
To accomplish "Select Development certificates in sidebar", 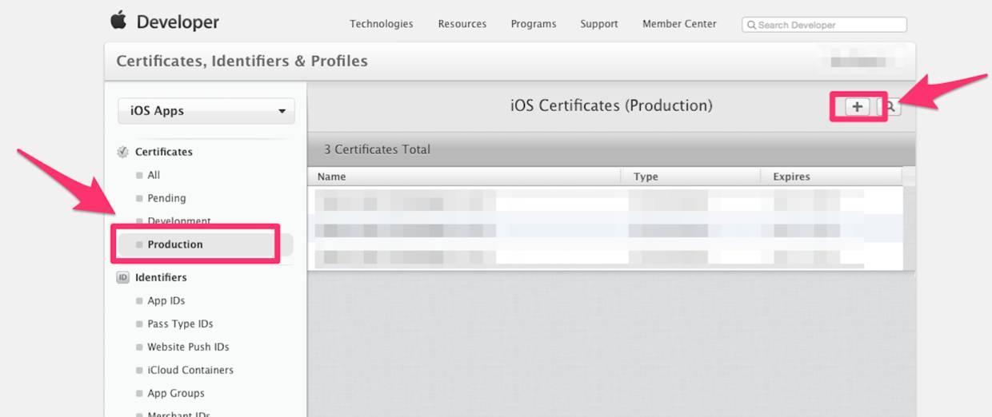I will click(x=179, y=221).
